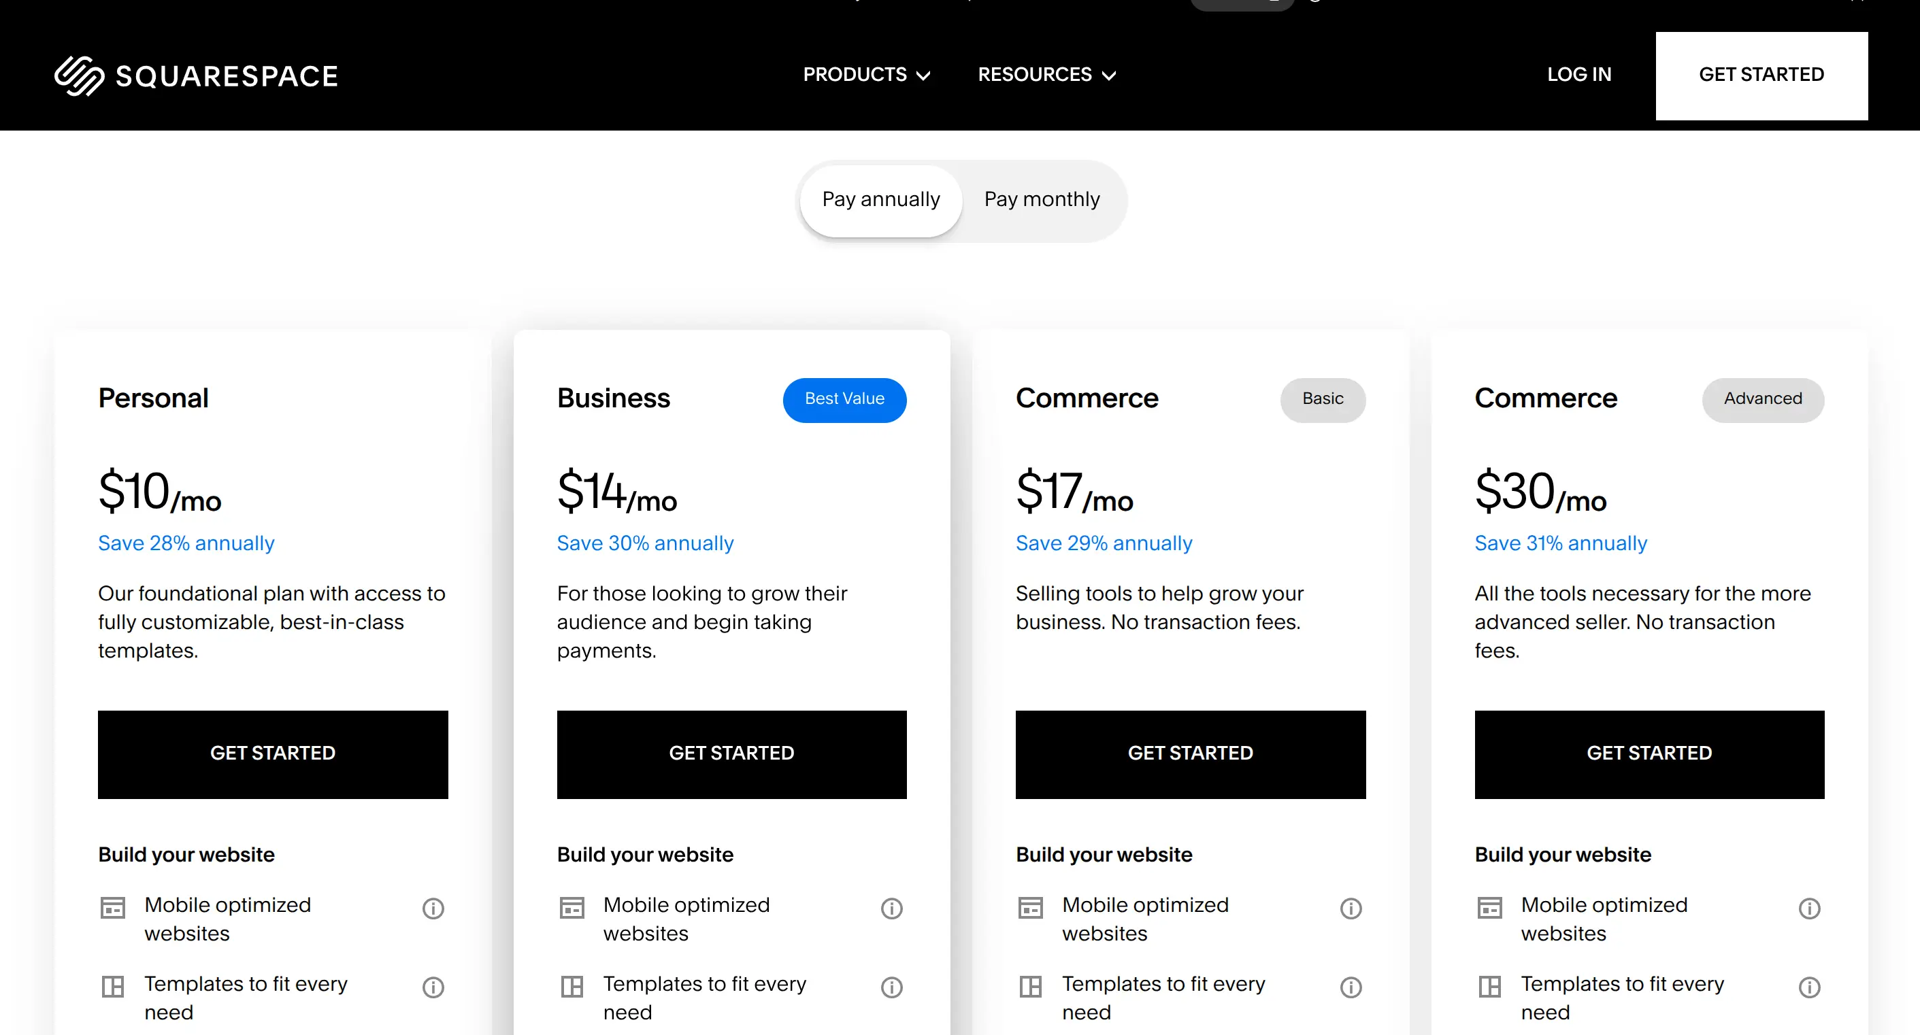Viewport: 1920px width, 1035px height.
Task: Open info for Business templates feature
Action: point(891,987)
